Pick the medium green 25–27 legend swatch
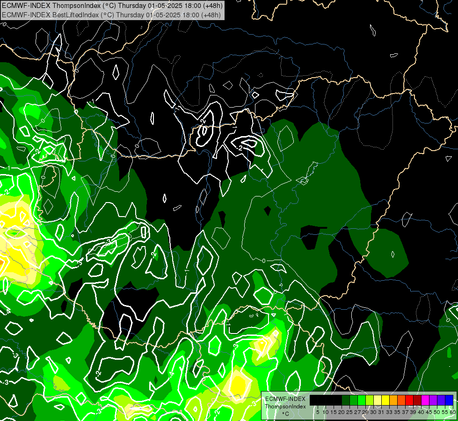Image resolution: width=458 pixels, height=421 pixels. tap(353, 400)
